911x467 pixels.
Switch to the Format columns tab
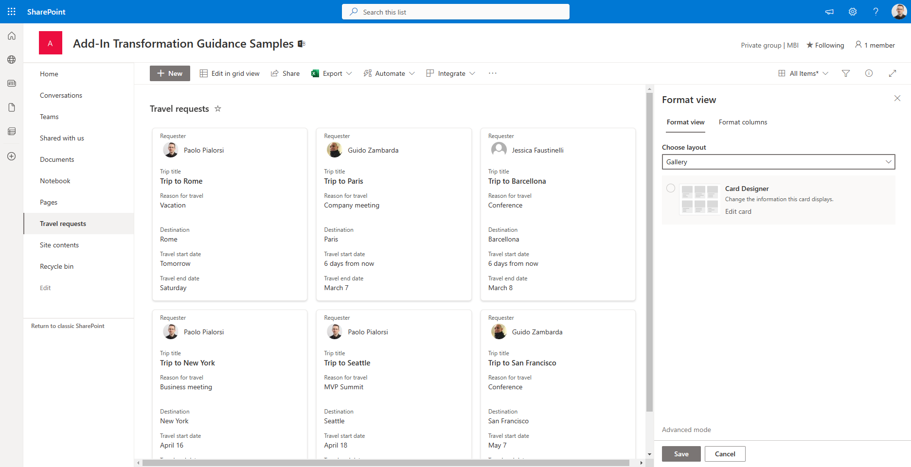(x=743, y=122)
